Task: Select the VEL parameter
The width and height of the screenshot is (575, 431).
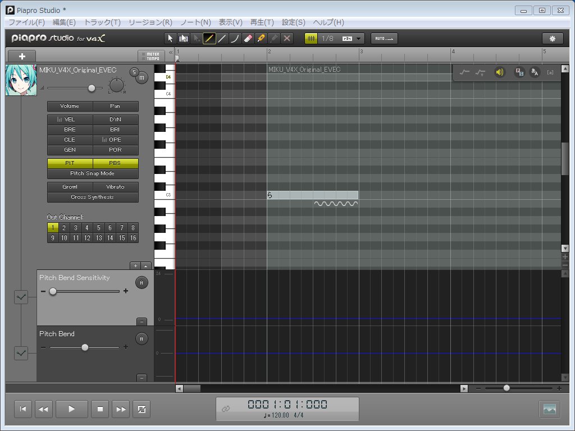Action: 70,120
